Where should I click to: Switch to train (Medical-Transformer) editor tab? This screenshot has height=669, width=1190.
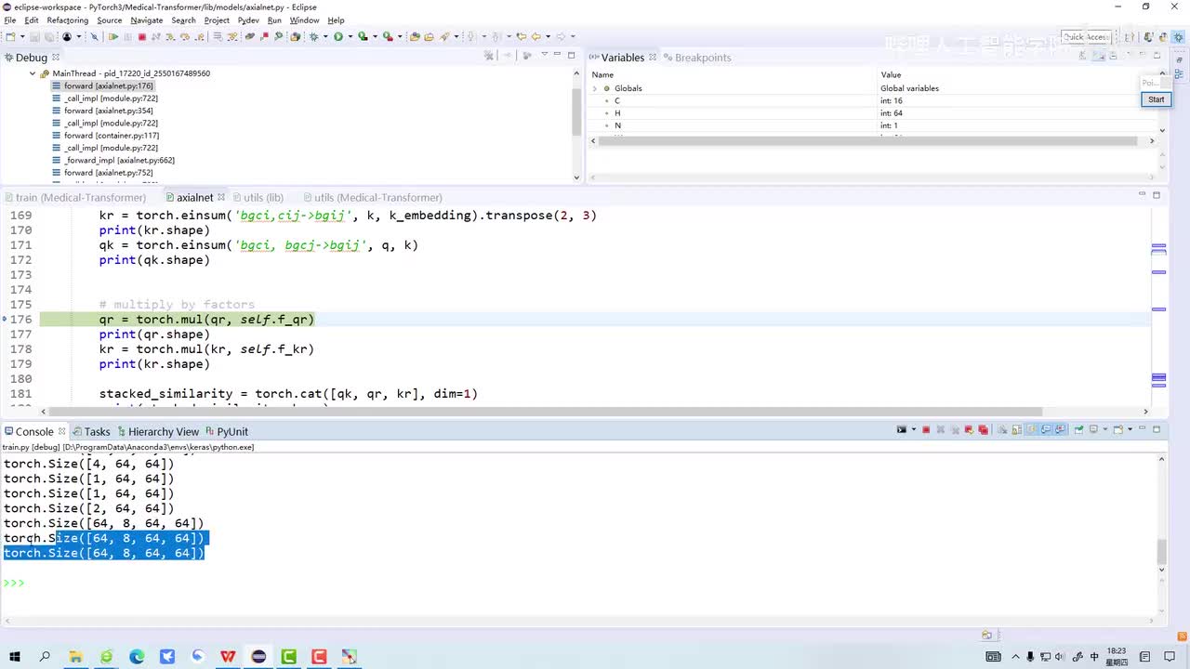[74, 197]
